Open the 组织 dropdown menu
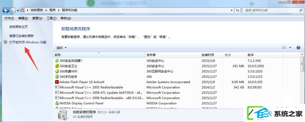The image size is (305, 122). click(x=62, y=48)
